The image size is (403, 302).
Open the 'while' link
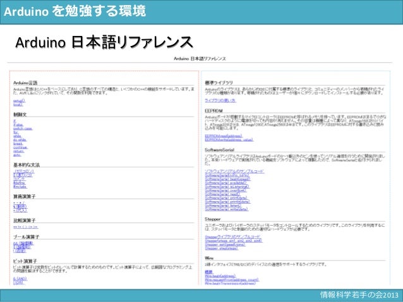pyautogui.click(x=17, y=136)
